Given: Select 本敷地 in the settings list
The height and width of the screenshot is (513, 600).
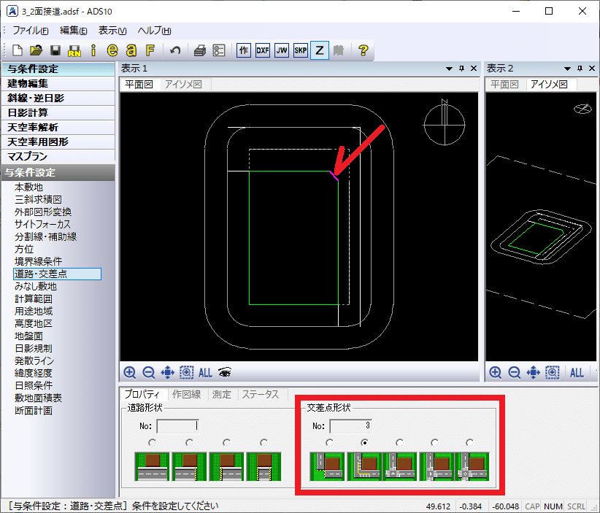Looking at the screenshot, I should click(28, 187).
